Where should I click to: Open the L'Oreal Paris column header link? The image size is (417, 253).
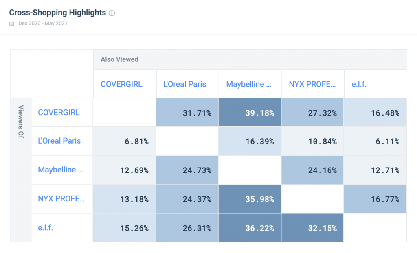[184, 84]
